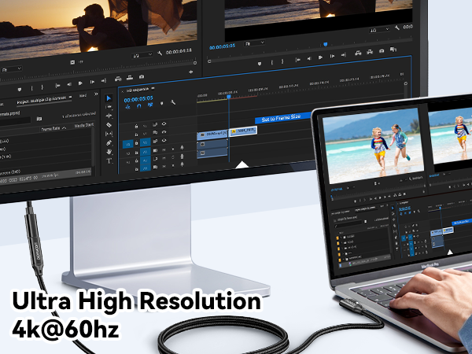Select the highlighted clip on the timeline
The height and width of the screenshot is (354, 472).
click(243, 131)
